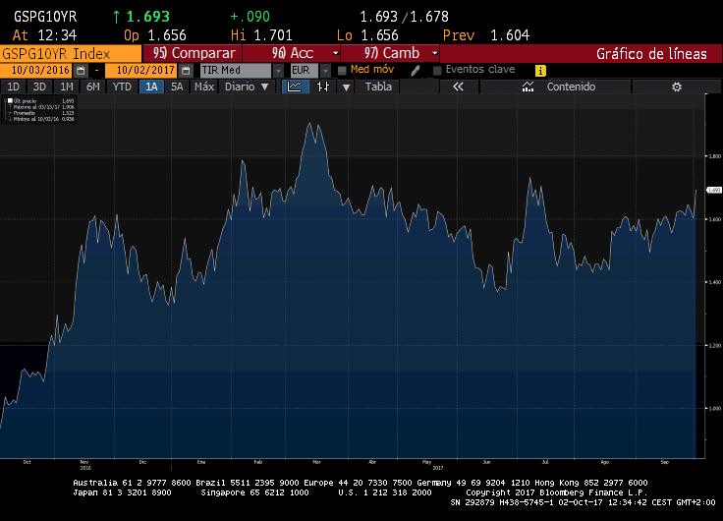Select the 1D time range tab
The image size is (723, 521).
coord(14,87)
